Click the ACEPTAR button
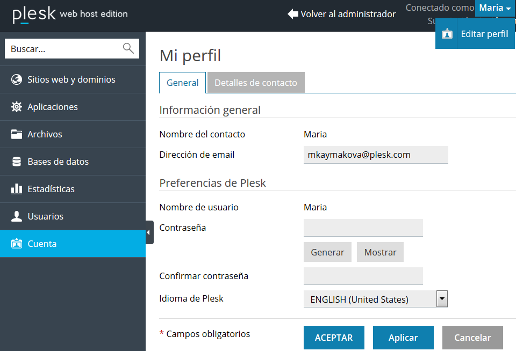This screenshot has width=516, height=351. coord(334,338)
